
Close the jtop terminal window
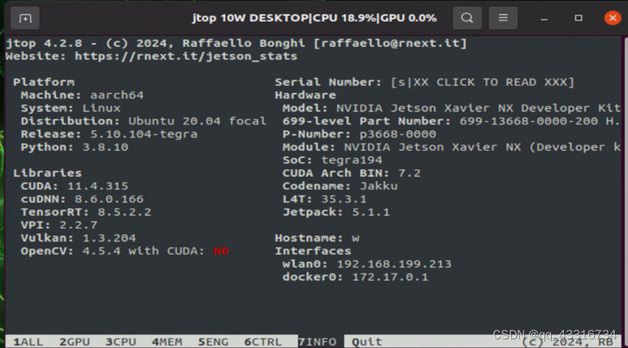click(612, 18)
